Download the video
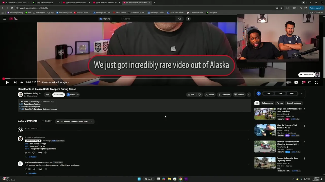The image size is (325, 182). 224,95
